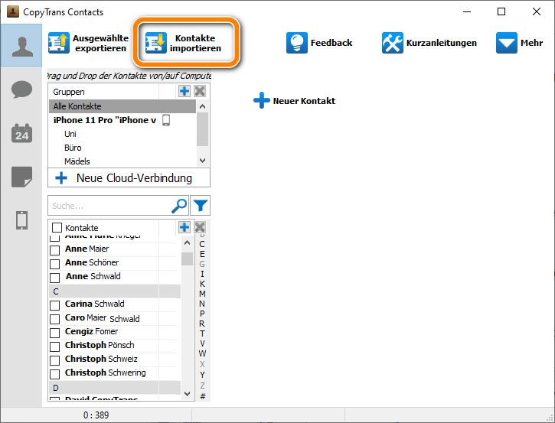Check the Cengiz Fomer checkbox
This screenshot has height=423, width=555.
55,334
